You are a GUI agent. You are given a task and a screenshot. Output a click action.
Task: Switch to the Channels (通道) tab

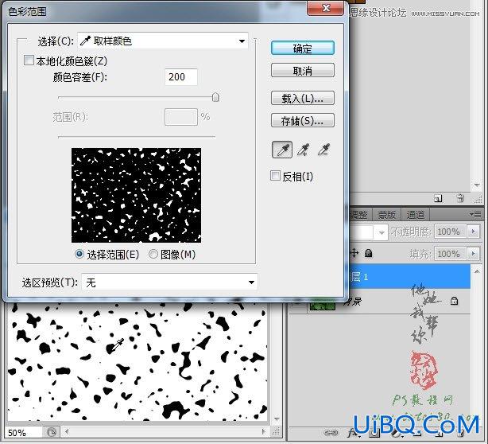(x=416, y=215)
